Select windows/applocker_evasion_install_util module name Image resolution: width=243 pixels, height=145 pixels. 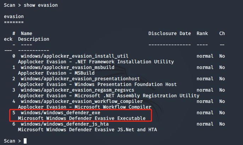[74, 56]
